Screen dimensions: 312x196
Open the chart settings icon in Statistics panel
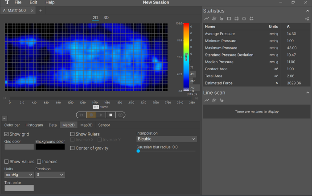307,19
